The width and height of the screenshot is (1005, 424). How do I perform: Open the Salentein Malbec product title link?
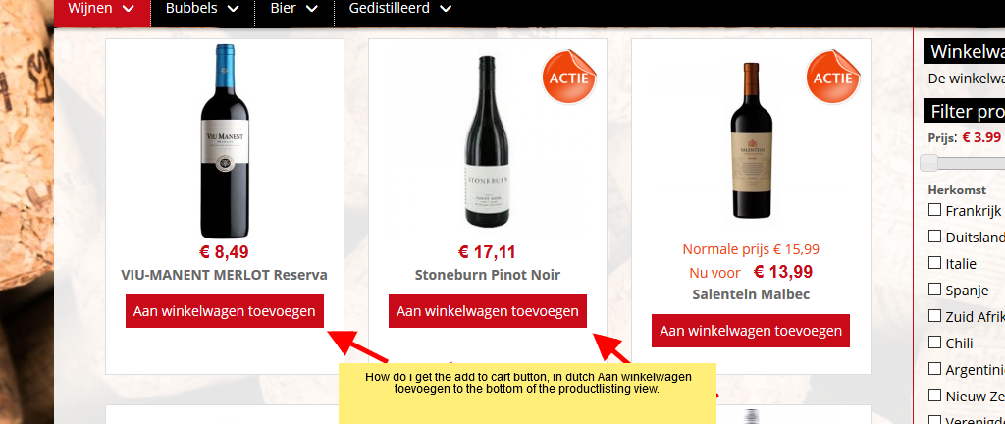(x=751, y=294)
